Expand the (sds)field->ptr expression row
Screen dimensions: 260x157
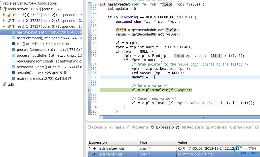(90, 154)
